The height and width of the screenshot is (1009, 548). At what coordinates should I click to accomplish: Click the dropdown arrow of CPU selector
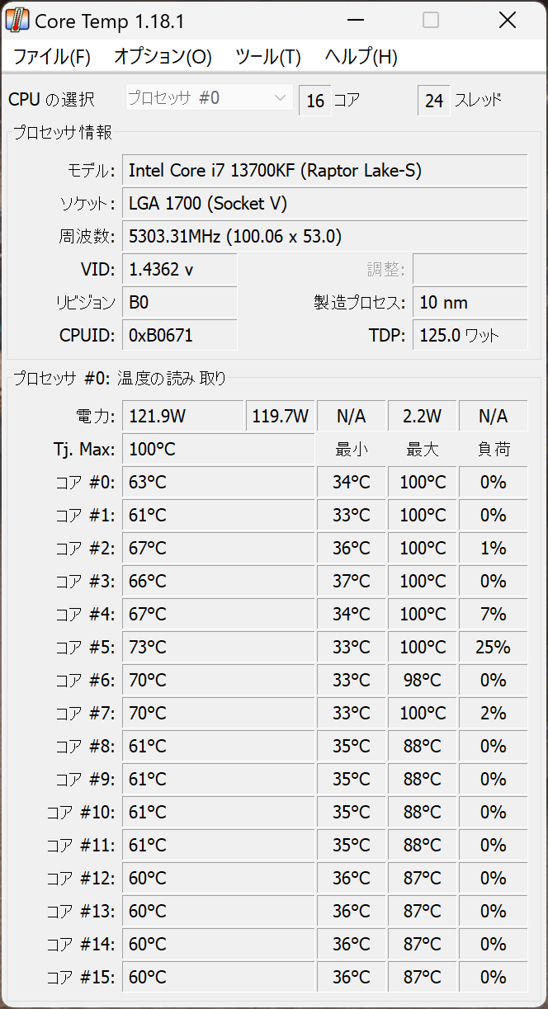click(279, 99)
